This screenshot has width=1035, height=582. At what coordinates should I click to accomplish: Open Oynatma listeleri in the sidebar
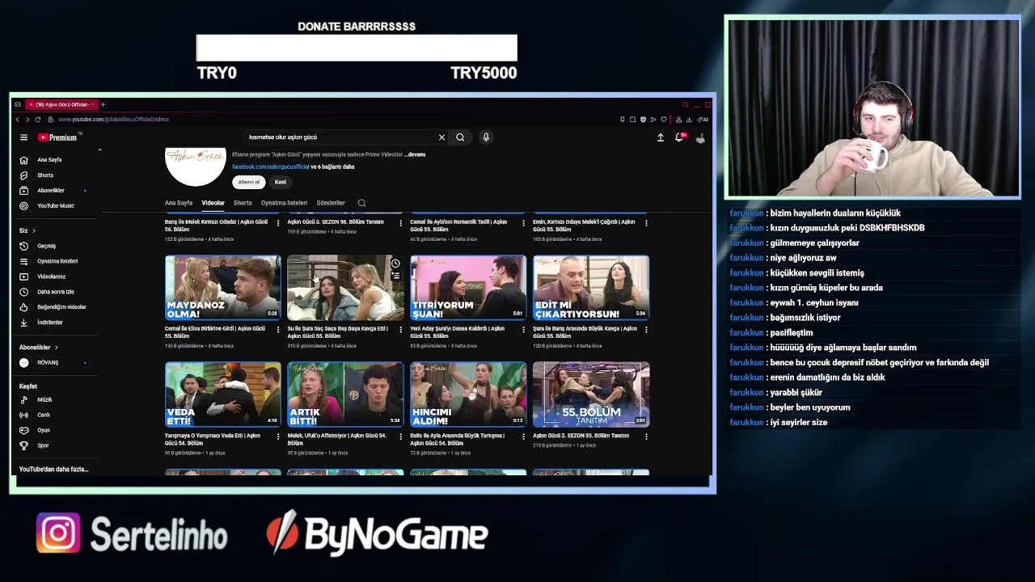(x=57, y=261)
